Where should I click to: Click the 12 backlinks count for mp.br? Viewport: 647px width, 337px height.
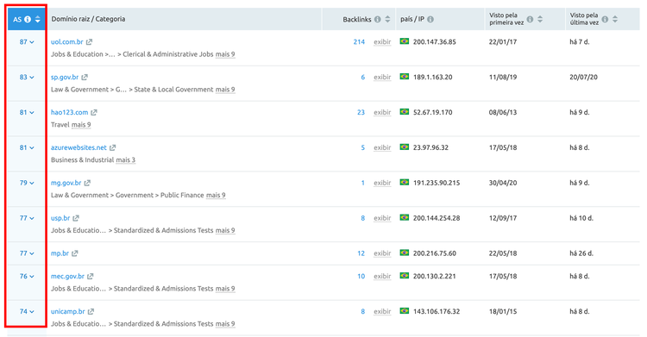[361, 253]
